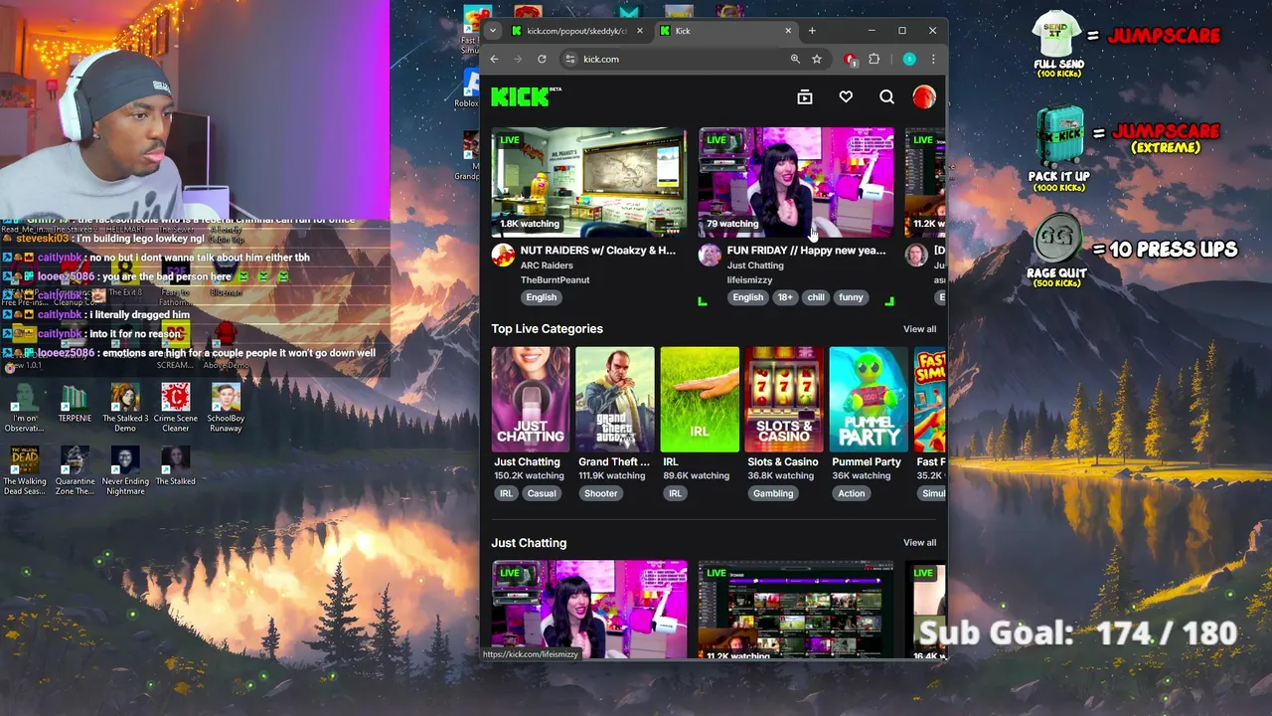Screen dimensions: 1272x716
Task: Open FUN FRIDAY live stream thumbnail
Action: [796, 182]
